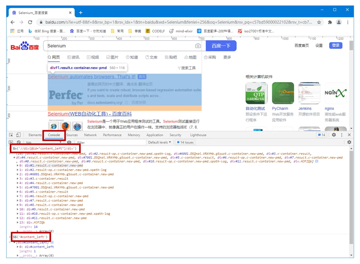Screen dimensions: 360x264
Task: Click the 百度一下 search button
Action: 221,46
